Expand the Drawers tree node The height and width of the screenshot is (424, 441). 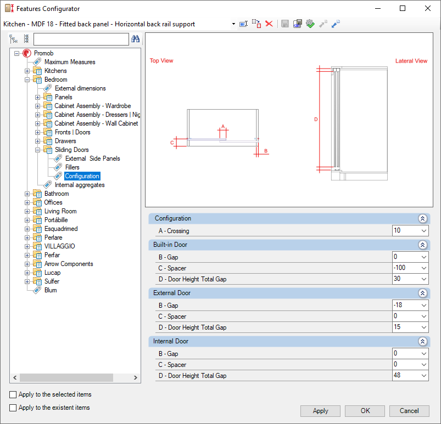coord(37,141)
